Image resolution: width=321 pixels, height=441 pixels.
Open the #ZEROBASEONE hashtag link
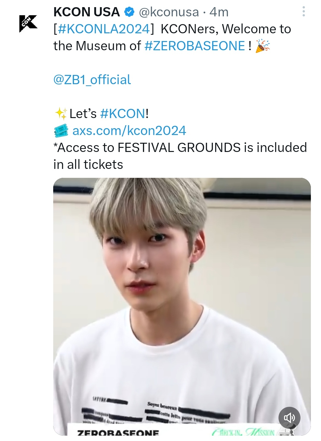(x=195, y=46)
